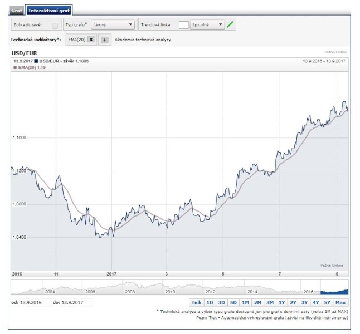Click the 2008 area in overview timeline
The width and height of the screenshot is (360, 334).
click(130, 292)
